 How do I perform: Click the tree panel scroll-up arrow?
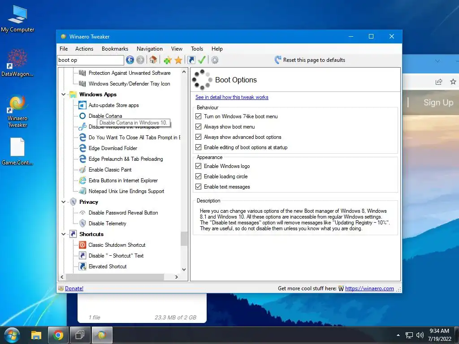pyautogui.click(x=184, y=72)
